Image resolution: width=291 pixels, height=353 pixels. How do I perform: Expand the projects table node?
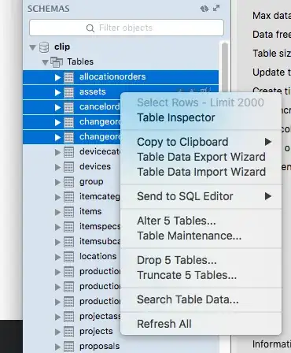[57, 332]
